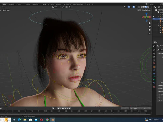Open Google Chrome from the taskbar

[x=47, y=120]
